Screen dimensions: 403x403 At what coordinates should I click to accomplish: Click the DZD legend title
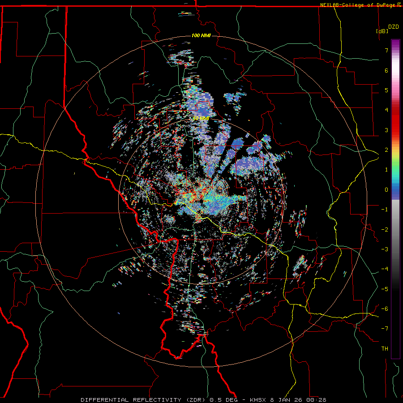click(394, 27)
